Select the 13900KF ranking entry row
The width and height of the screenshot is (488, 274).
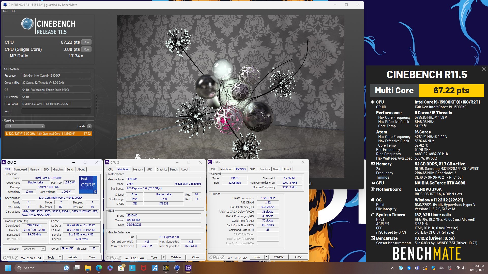(48, 134)
